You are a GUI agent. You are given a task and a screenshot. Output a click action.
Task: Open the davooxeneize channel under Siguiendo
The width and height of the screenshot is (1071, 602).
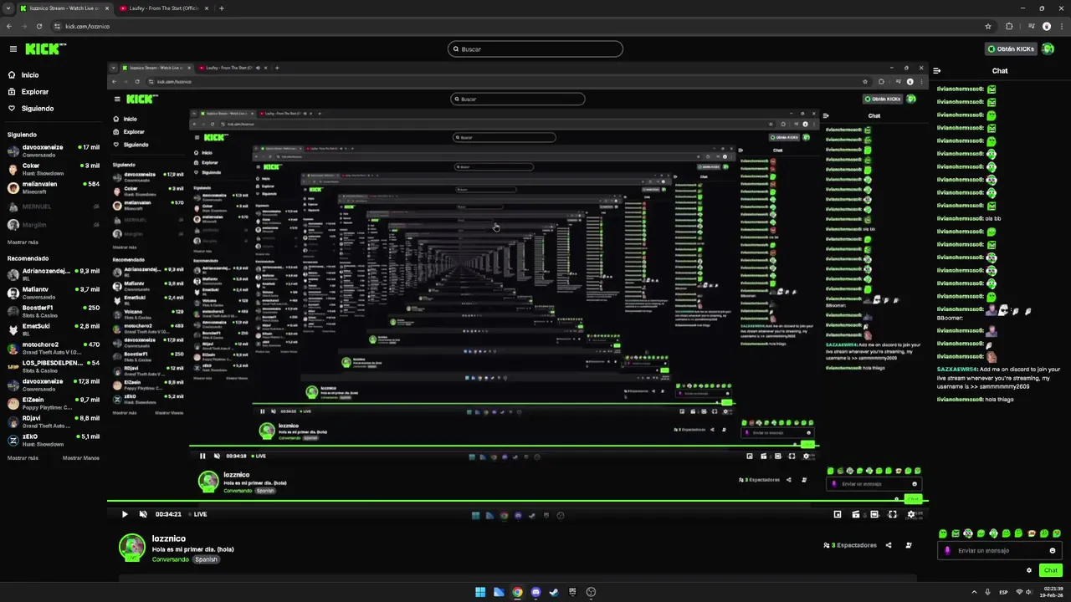[x=54, y=150]
